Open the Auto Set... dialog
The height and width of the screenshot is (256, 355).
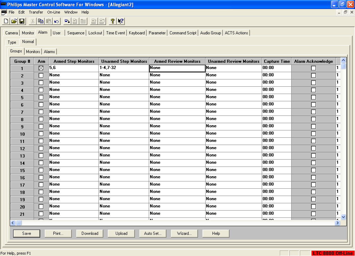[153, 233]
